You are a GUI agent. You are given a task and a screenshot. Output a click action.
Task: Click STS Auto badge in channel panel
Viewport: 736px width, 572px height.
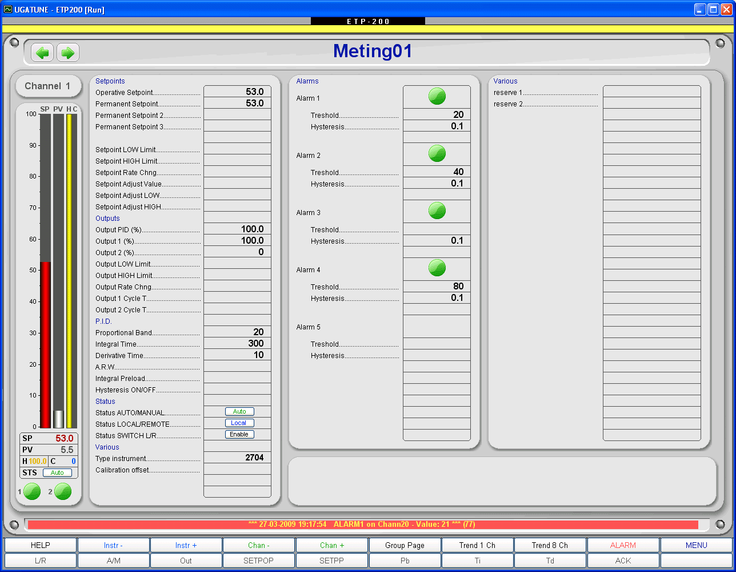click(x=57, y=472)
